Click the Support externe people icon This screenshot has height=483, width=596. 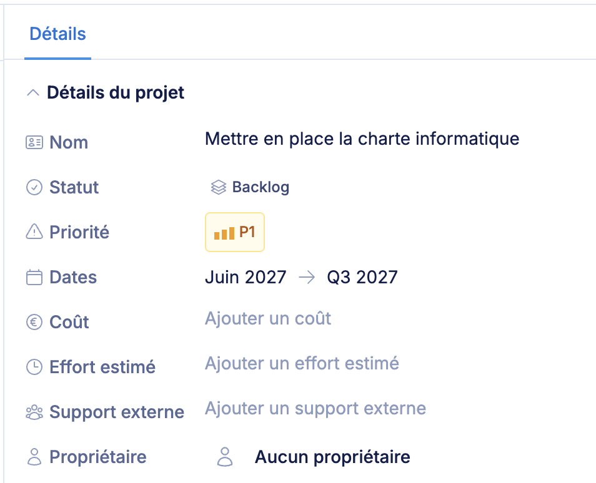coord(34,412)
